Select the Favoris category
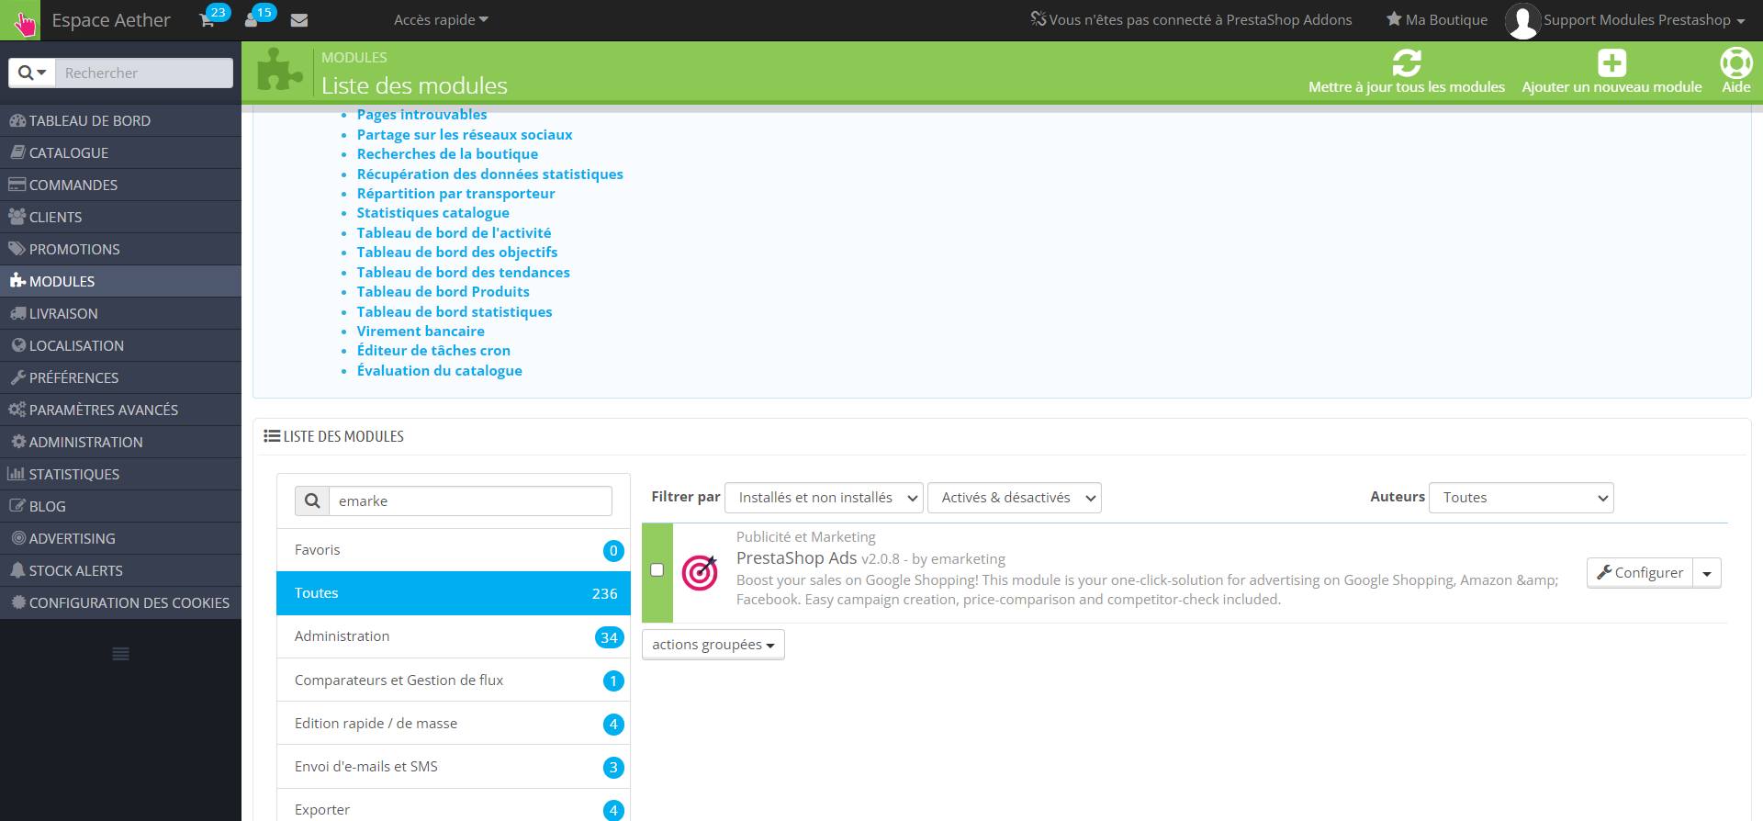Image resolution: width=1763 pixels, height=821 pixels. [454, 550]
